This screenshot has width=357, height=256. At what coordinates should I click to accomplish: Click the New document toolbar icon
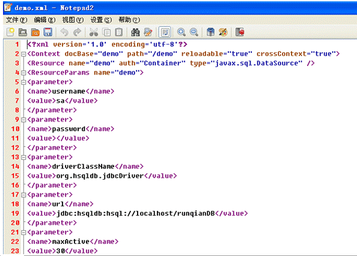click(x=10, y=32)
